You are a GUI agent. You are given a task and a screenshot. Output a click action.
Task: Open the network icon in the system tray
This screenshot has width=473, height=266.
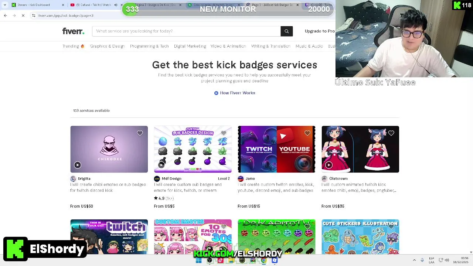[441, 260]
